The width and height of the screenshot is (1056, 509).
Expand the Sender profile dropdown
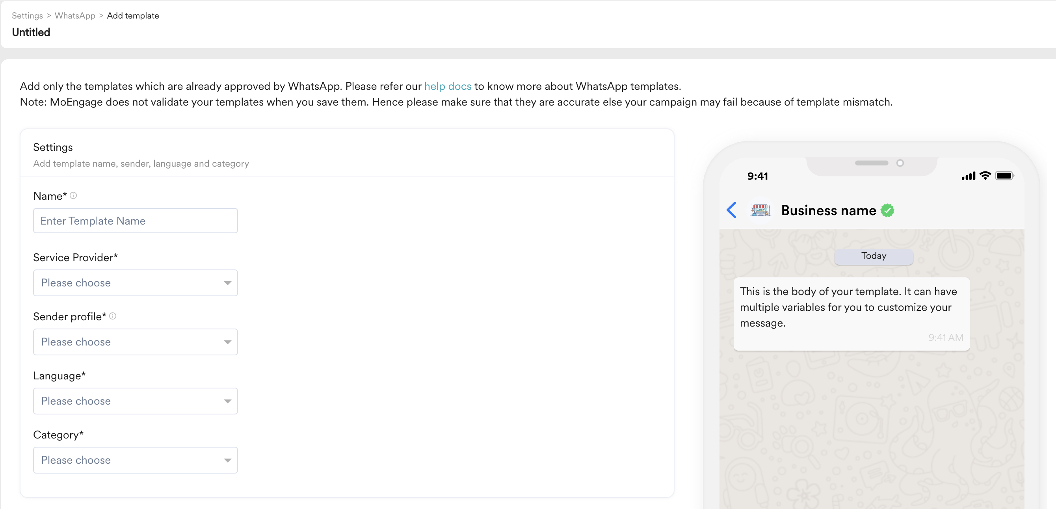point(135,342)
